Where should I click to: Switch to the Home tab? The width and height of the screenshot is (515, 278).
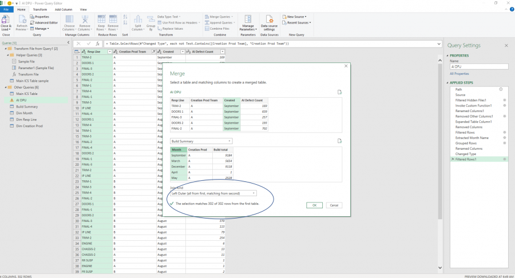21,10
